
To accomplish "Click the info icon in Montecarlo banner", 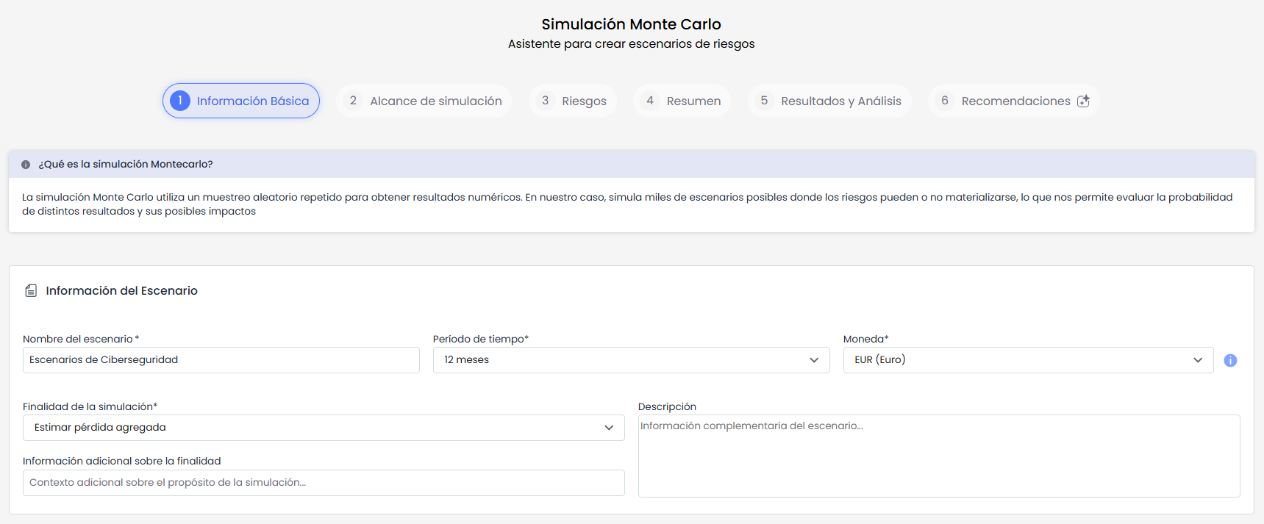I will [26, 165].
